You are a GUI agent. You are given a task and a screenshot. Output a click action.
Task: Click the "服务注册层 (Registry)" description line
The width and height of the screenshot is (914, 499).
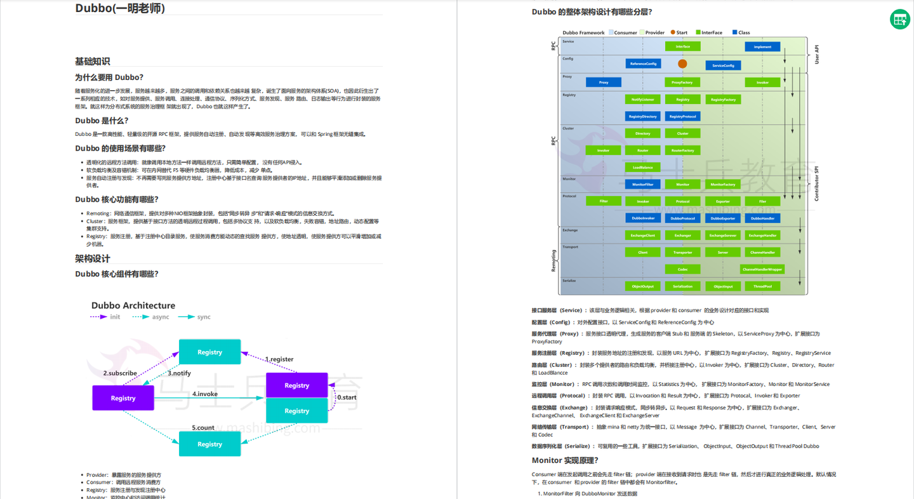pos(681,353)
